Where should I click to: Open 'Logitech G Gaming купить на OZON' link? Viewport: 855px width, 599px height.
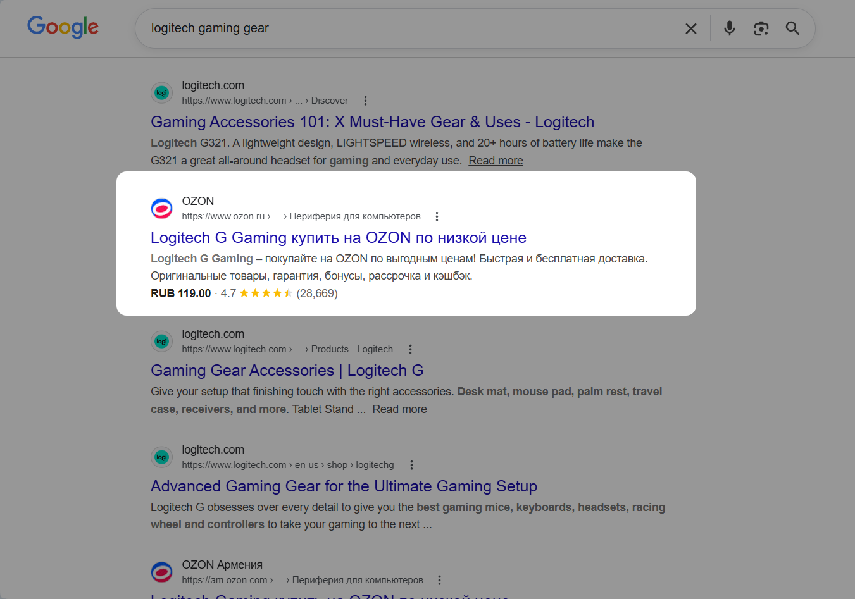coord(338,238)
